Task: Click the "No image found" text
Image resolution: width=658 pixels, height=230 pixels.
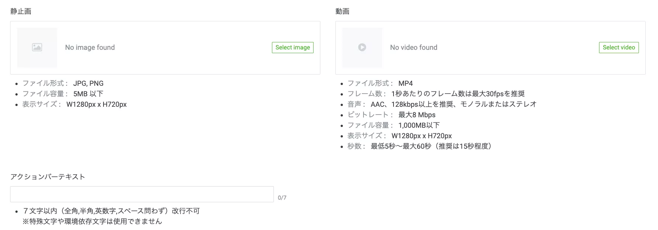Action: pos(90,48)
